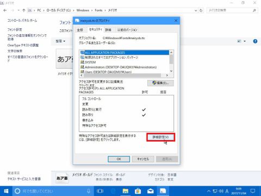Image resolution: width=261 pixels, height=196 pixels.
Task: Open the 整理 dropdown menu
Action: tap(60, 41)
